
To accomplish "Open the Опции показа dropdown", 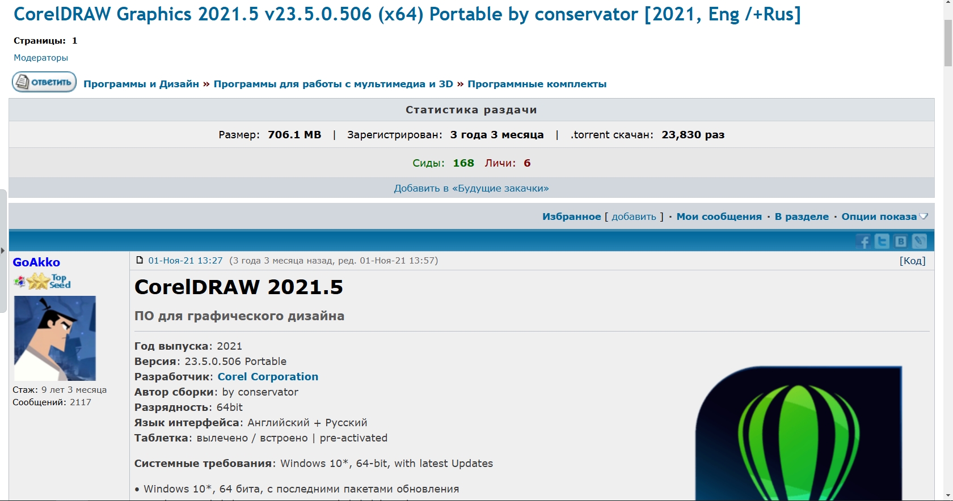I will (x=884, y=216).
